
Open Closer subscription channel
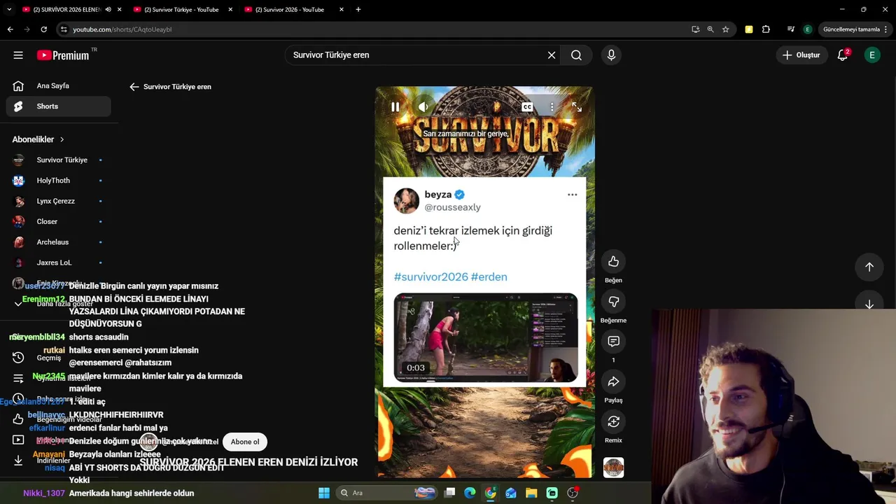(x=59, y=221)
